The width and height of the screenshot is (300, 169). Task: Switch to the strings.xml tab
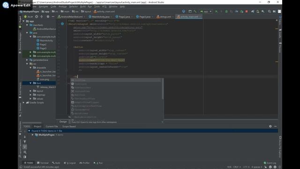point(165,17)
